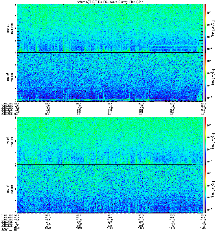Select the 'THC B∥ freq [Hz]' axis label

coord(10,189)
